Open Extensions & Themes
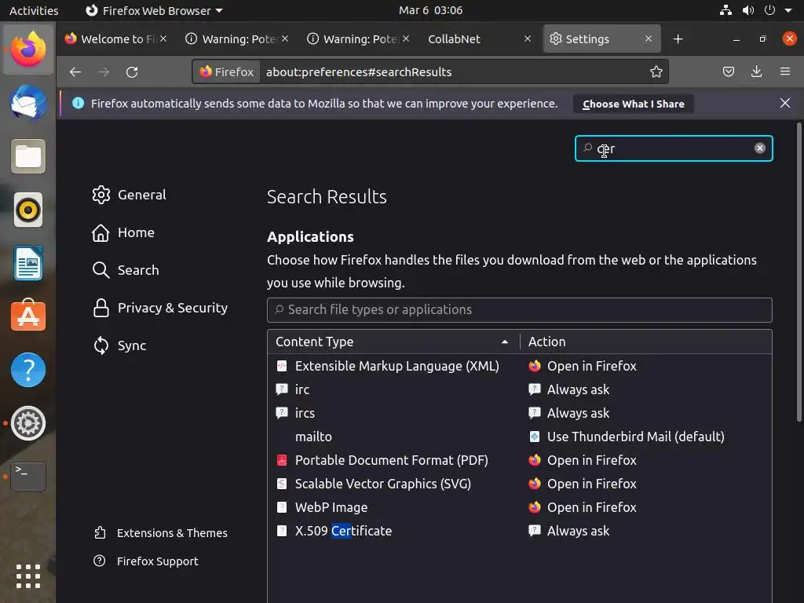 [172, 533]
